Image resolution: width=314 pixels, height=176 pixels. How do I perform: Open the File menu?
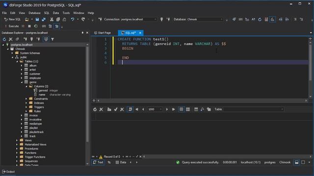tap(4, 13)
